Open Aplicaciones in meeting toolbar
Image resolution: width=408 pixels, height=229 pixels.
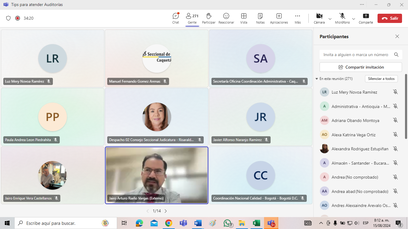click(x=279, y=18)
